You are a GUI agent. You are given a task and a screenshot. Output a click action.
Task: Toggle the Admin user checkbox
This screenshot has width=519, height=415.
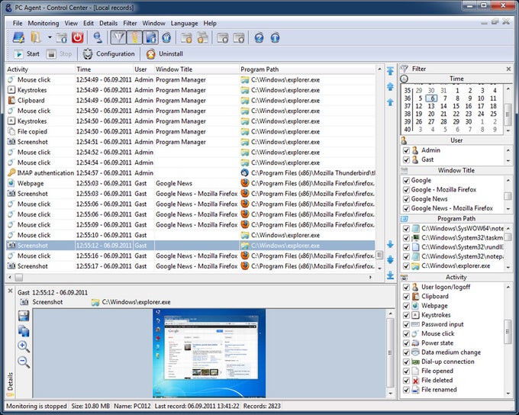click(406, 150)
